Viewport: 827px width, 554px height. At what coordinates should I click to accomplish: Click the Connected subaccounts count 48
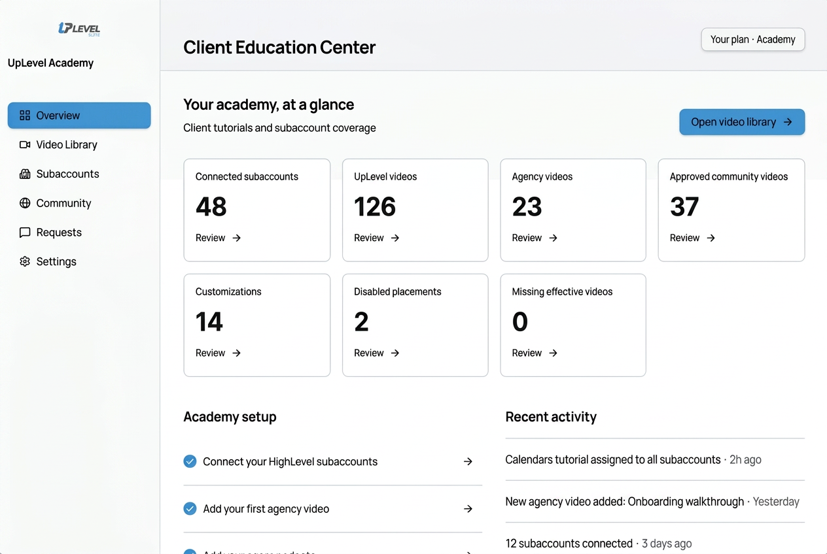pos(211,206)
